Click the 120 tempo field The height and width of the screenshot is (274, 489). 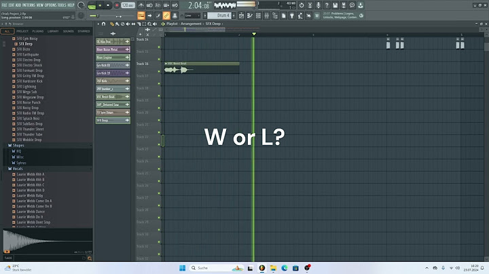click(x=128, y=5)
